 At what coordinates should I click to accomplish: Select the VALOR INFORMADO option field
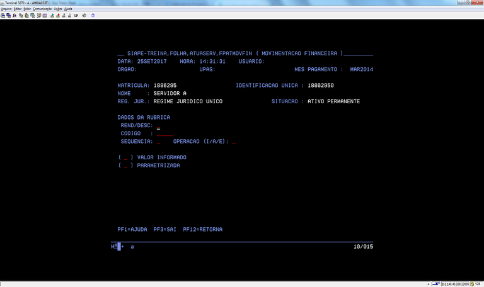[x=125, y=158]
